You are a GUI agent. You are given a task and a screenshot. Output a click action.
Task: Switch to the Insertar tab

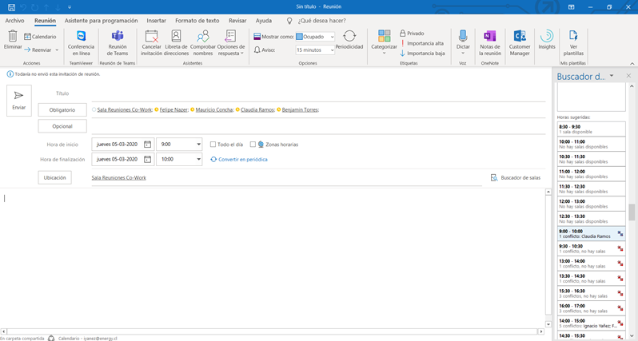pyautogui.click(x=156, y=21)
